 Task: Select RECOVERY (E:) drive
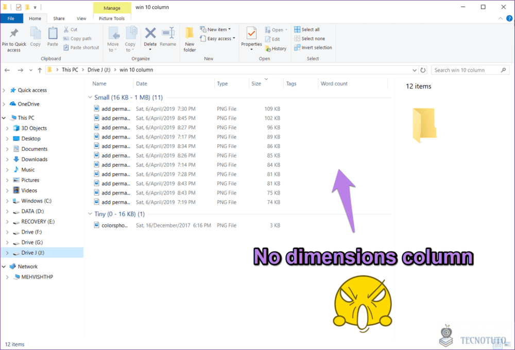[38, 222]
